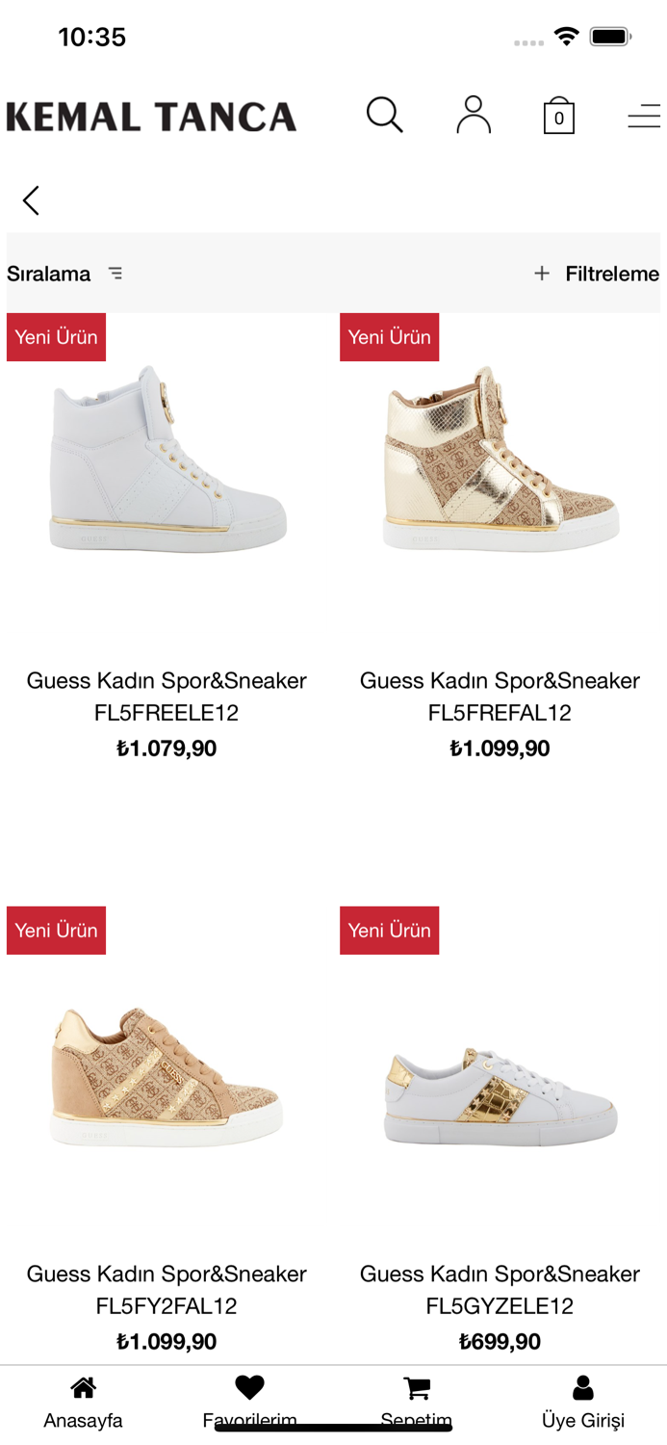
Task: Tap the user account profile icon
Action: (x=474, y=115)
